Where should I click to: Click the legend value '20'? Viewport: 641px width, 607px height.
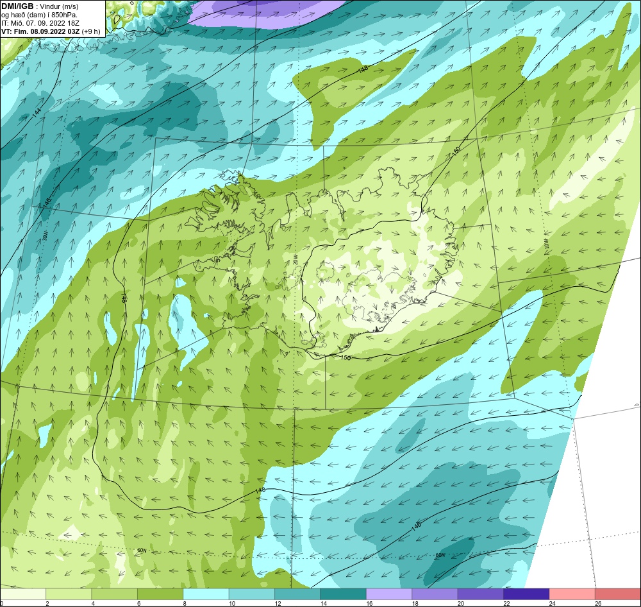click(461, 603)
